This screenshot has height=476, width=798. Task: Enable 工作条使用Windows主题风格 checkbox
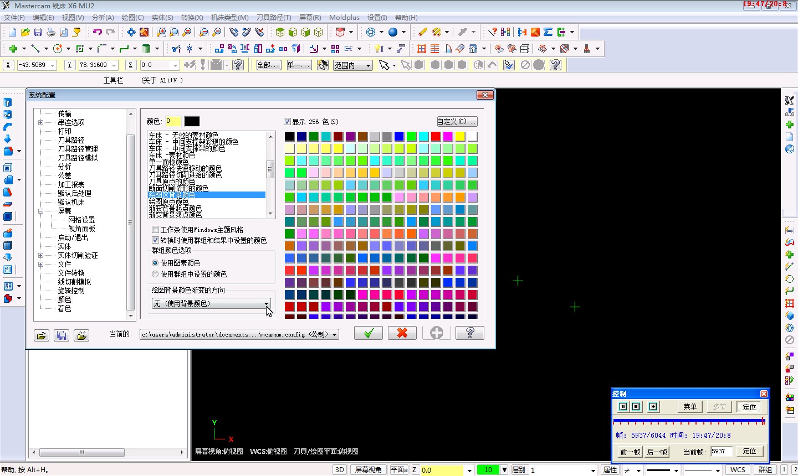[156, 229]
